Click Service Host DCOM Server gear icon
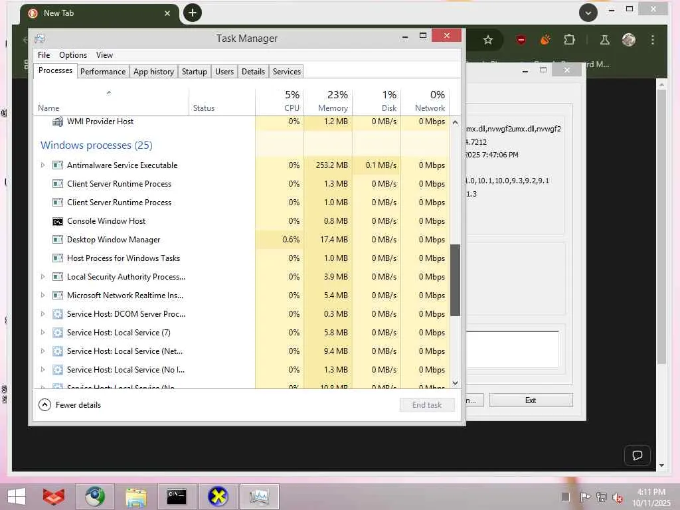Viewport: 680px width, 510px height. [x=58, y=314]
